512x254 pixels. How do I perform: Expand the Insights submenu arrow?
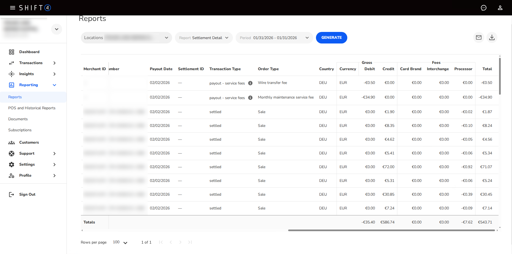pyautogui.click(x=54, y=74)
